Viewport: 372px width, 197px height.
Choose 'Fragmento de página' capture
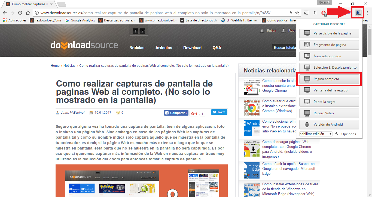329,45
